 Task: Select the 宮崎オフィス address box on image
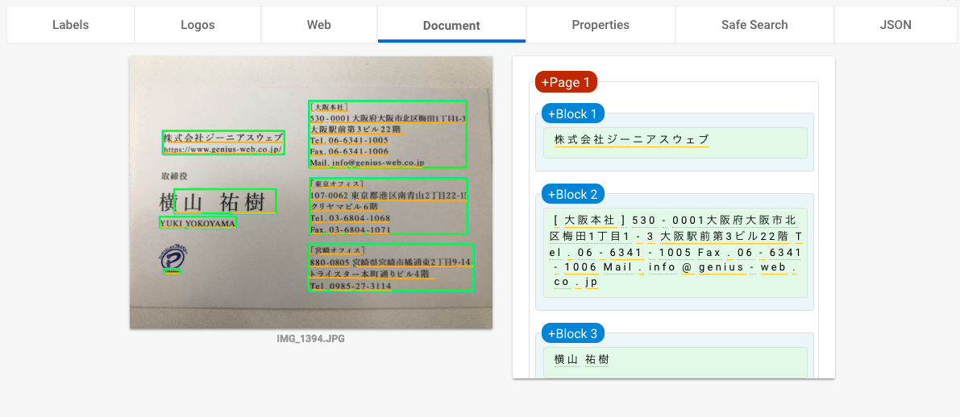tap(391, 267)
